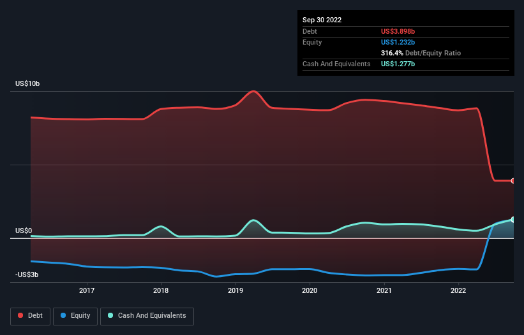524x335 pixels.
Task: Toggle Cash And Equivalents legend button
Action: pos(147,316)
